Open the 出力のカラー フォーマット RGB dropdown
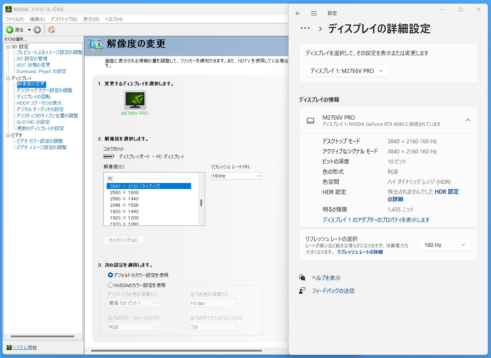 pyautogui.click(x=133, y=327)
